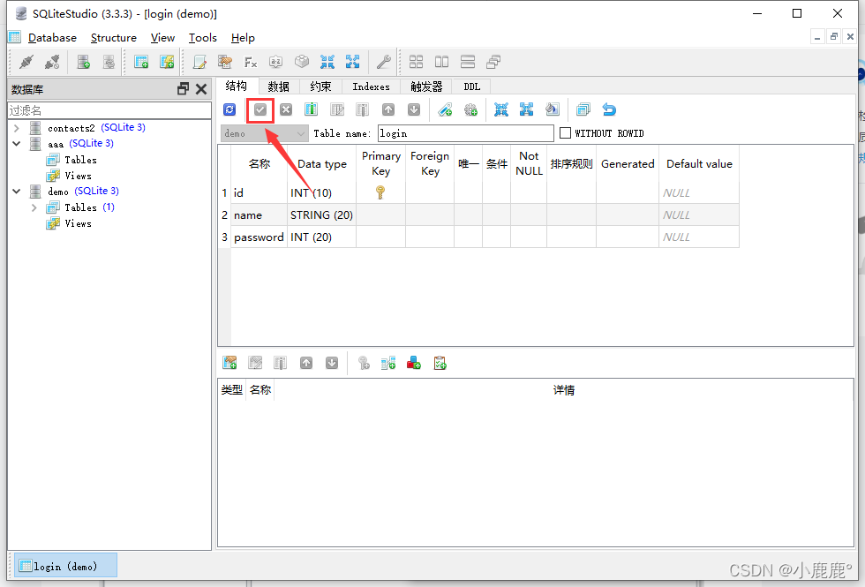Switch to the 触发器 tab
The height and width of the screenshot is (587, 865).
click(426, 87)
